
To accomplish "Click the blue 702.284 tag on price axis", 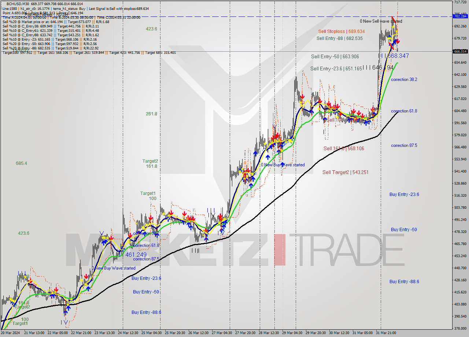I will [x=460, y=16].
